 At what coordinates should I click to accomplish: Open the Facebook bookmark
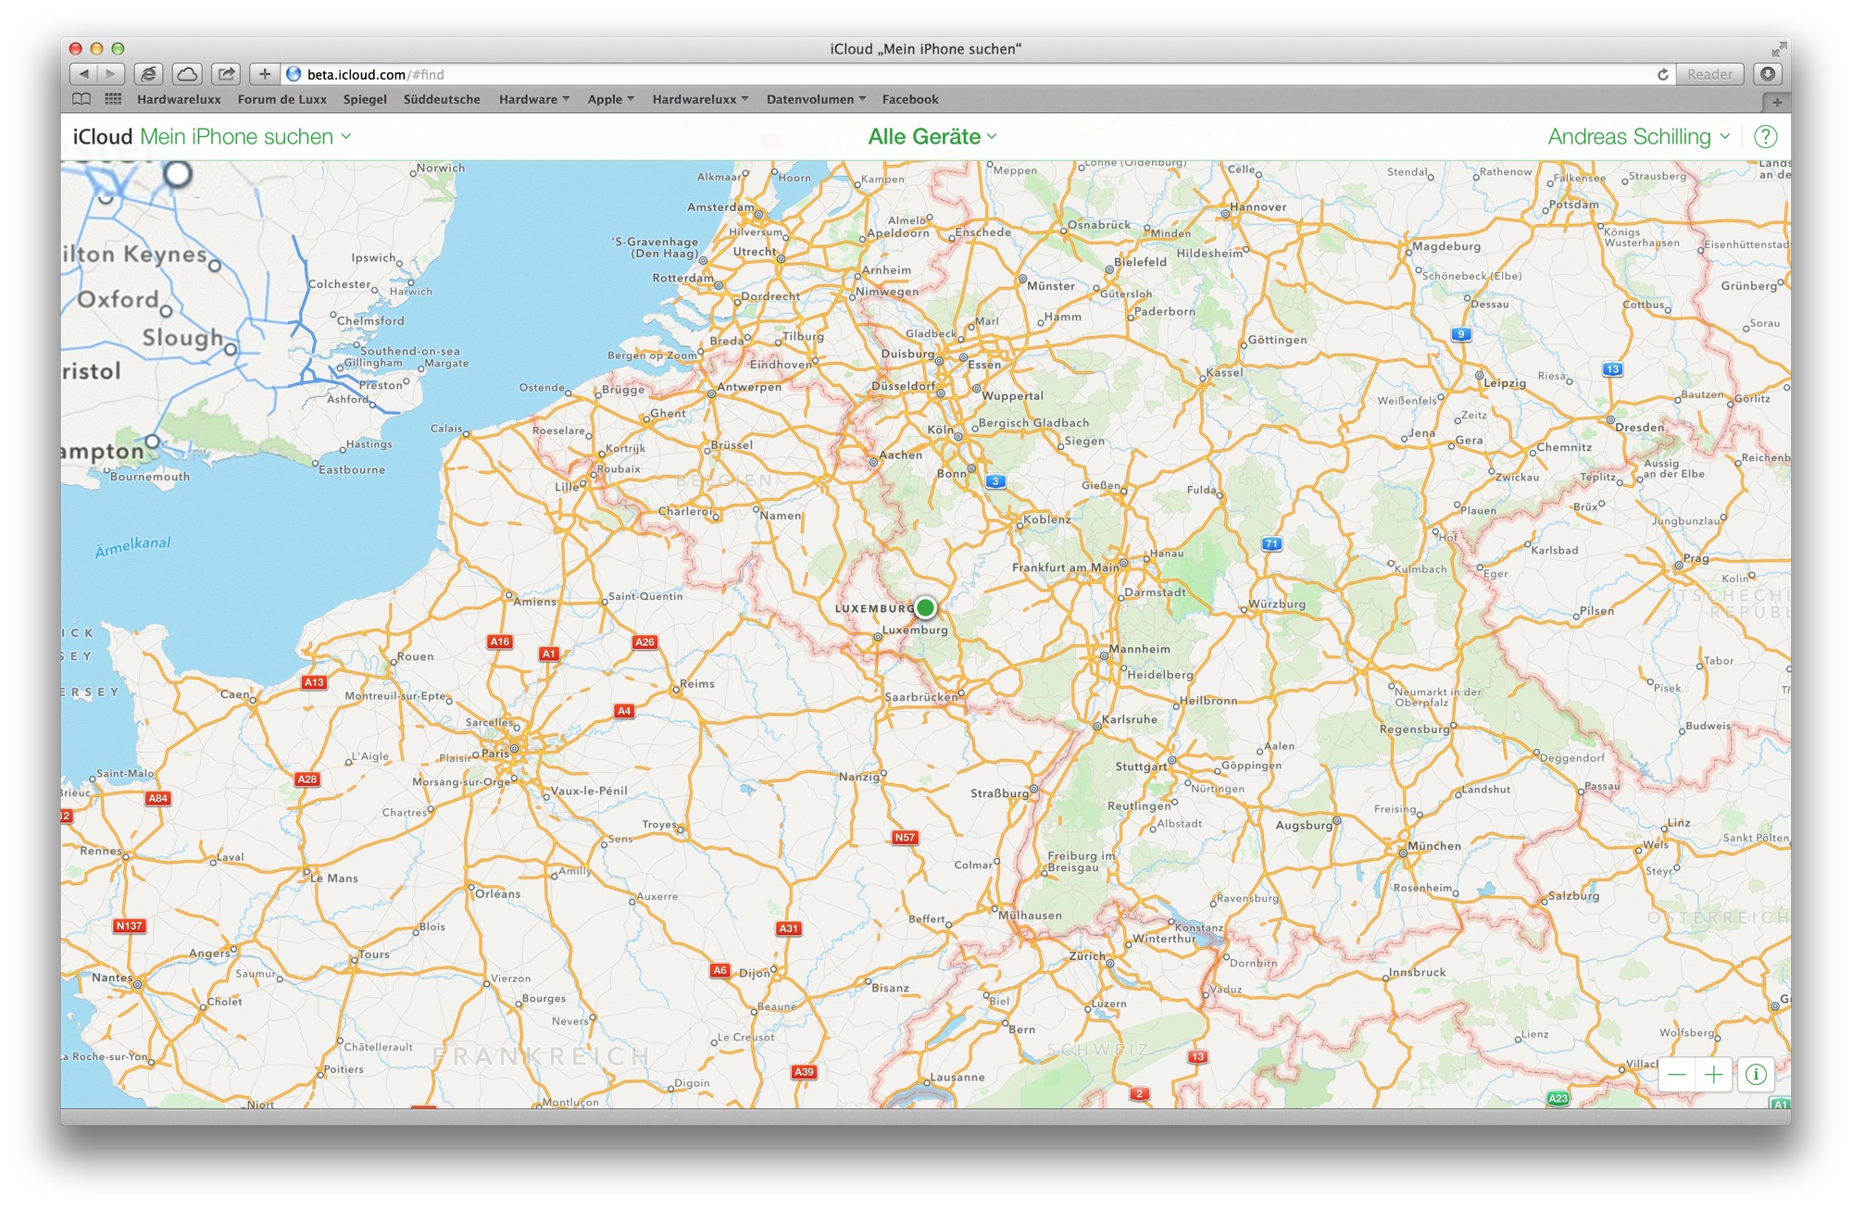pyautogui.click(x=909, y=99)
